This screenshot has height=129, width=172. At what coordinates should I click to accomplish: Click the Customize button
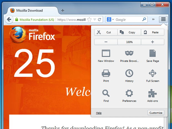pyautogui.click(x=156, y=113)
